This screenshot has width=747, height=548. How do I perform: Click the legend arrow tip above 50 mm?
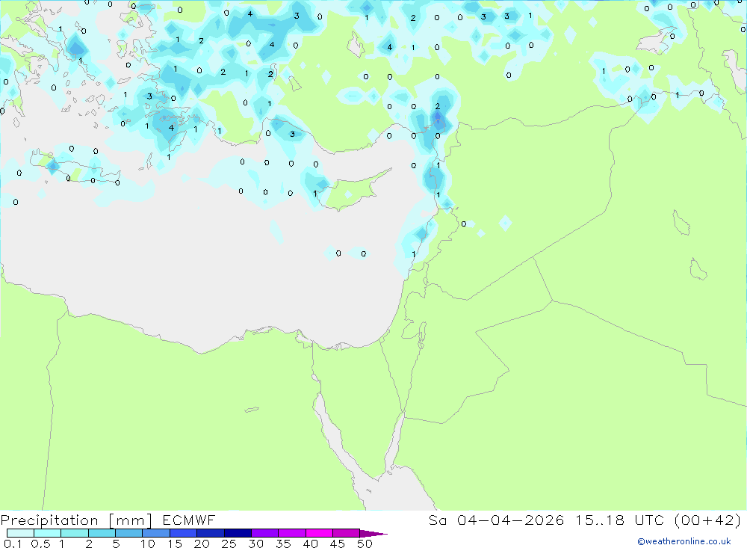(x=373, y=533)
